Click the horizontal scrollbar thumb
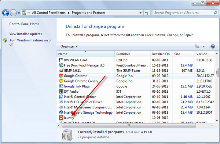 coord(129,125)
